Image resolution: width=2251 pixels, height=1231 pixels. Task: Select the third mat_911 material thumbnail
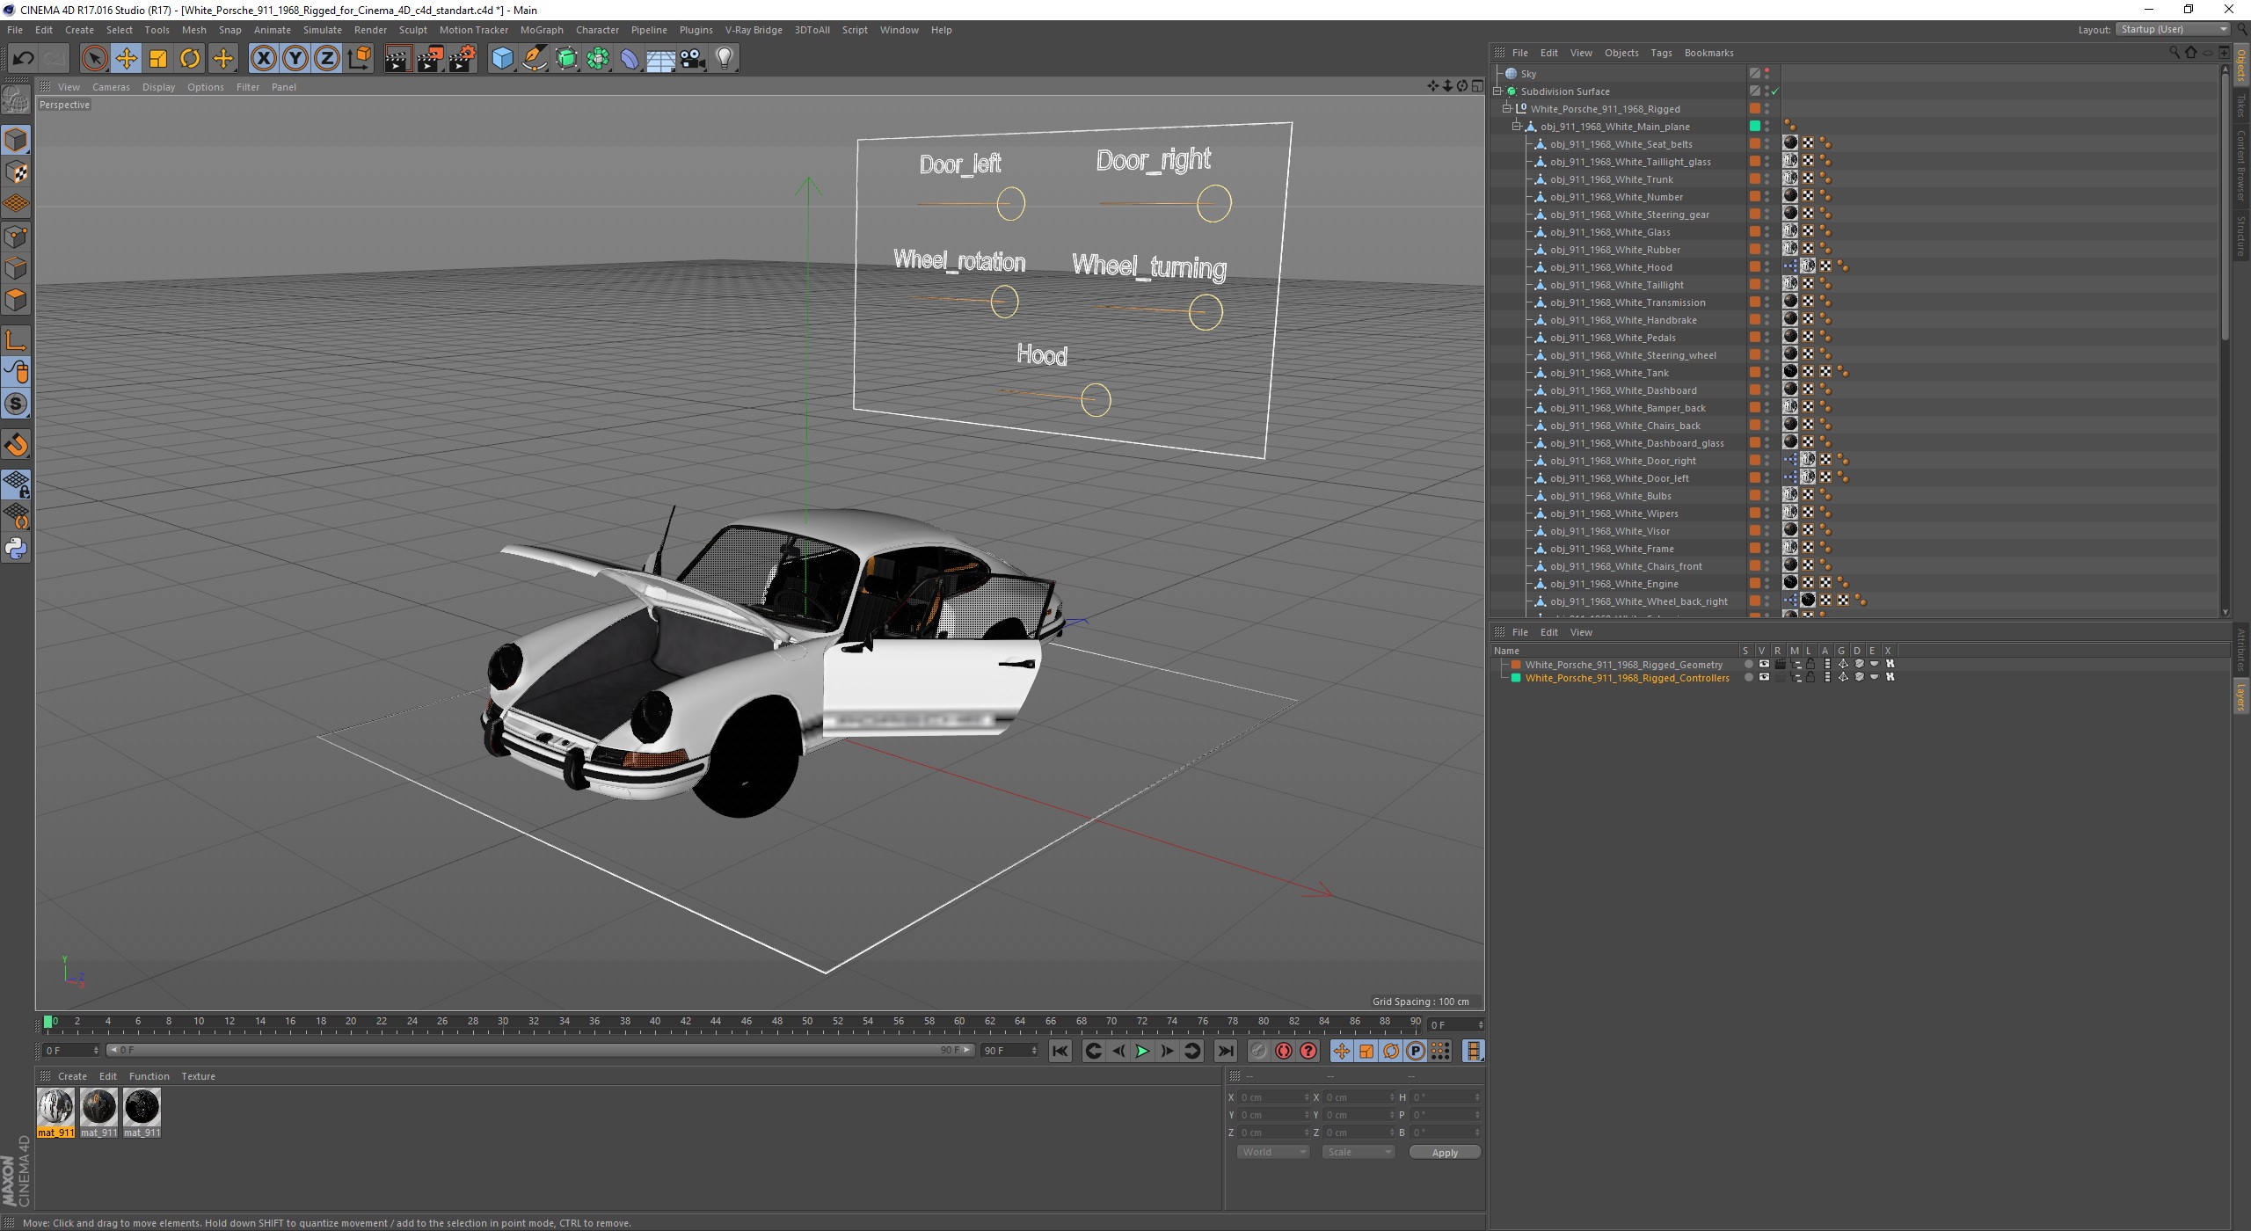coord(142,1108)
